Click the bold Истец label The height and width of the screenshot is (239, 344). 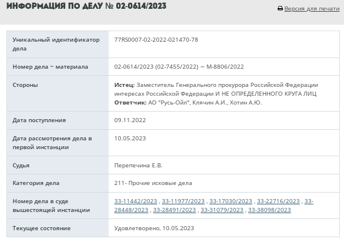coord(124,85)
